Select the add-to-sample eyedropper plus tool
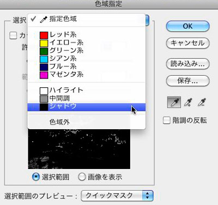The image size is (218, 205). 188,102
